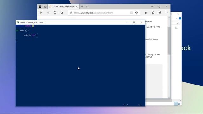Screen dimensions: 203x114
Task: Maximize the Edge browser window
Action: click(159, 7)
